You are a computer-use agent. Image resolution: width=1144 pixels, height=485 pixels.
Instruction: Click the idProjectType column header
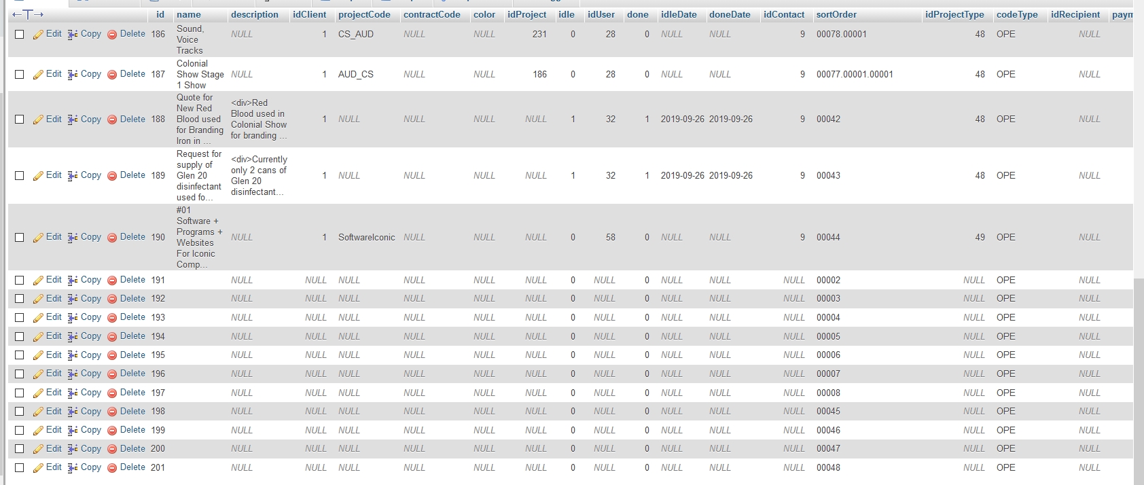[x=954, y=14]
